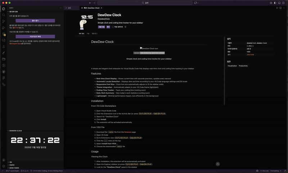The width and height of the screenshot is (288, 173).
Task: Click the command center search box
Action: tap(145, 3)
